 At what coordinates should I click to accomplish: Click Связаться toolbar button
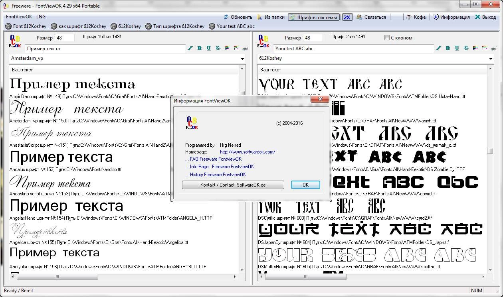[371, 17]
